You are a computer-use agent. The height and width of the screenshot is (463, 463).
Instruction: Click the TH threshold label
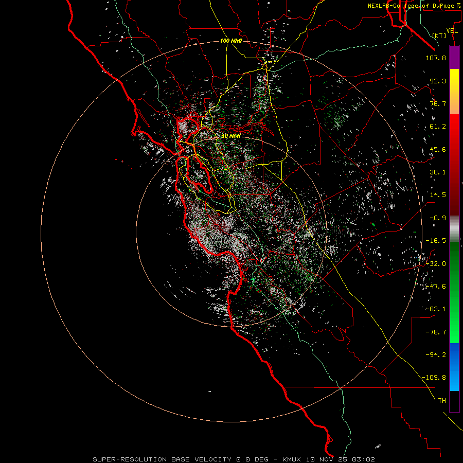pos(442,400)
